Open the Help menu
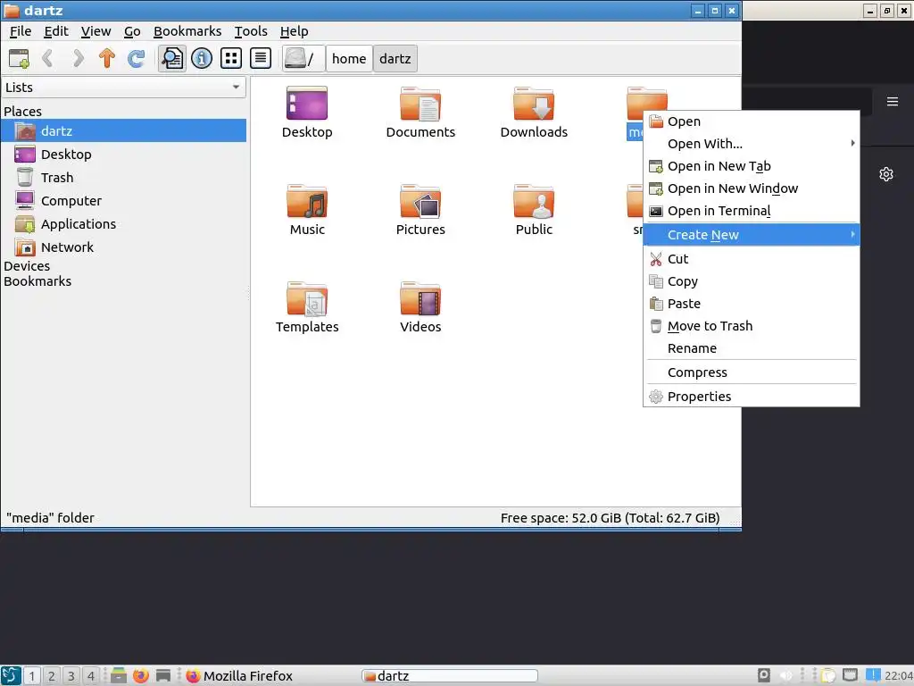This screenshot has height=686, width=914. [294, 31]
